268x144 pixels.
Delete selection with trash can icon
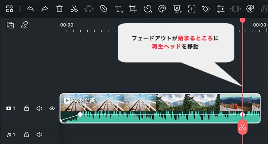tap(60, 9)
